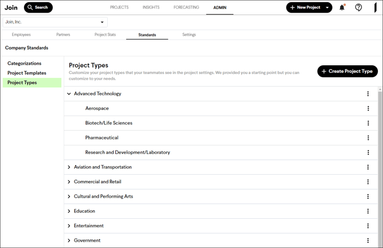This screenshot has height=248, width=383.
Task: Select Project Types in the sidebar
Action: [x=32, y=82]
